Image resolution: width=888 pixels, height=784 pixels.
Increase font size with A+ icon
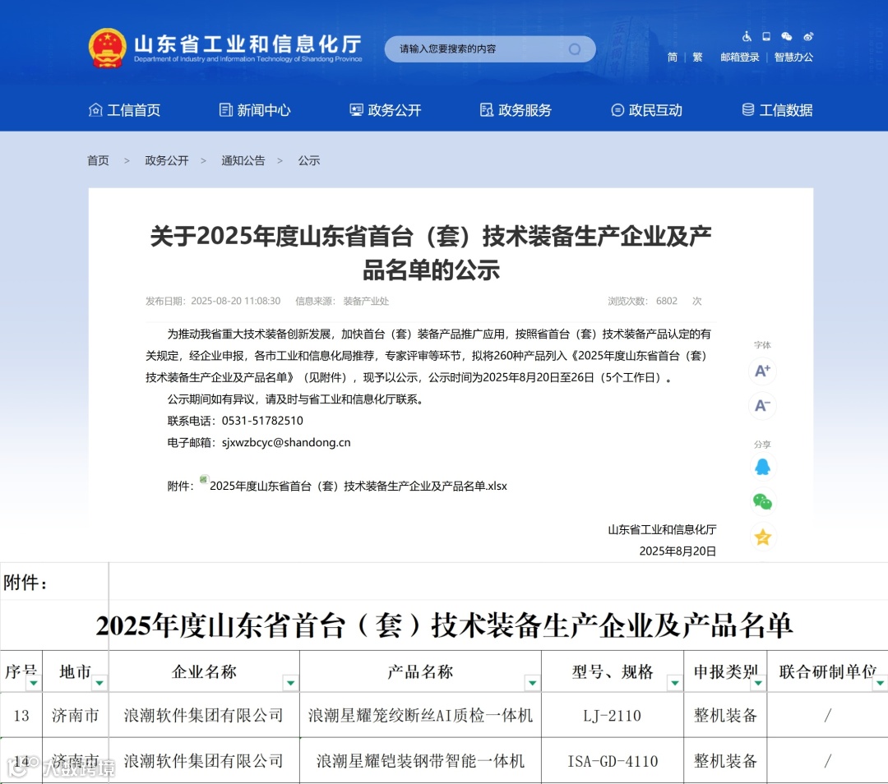762,371
